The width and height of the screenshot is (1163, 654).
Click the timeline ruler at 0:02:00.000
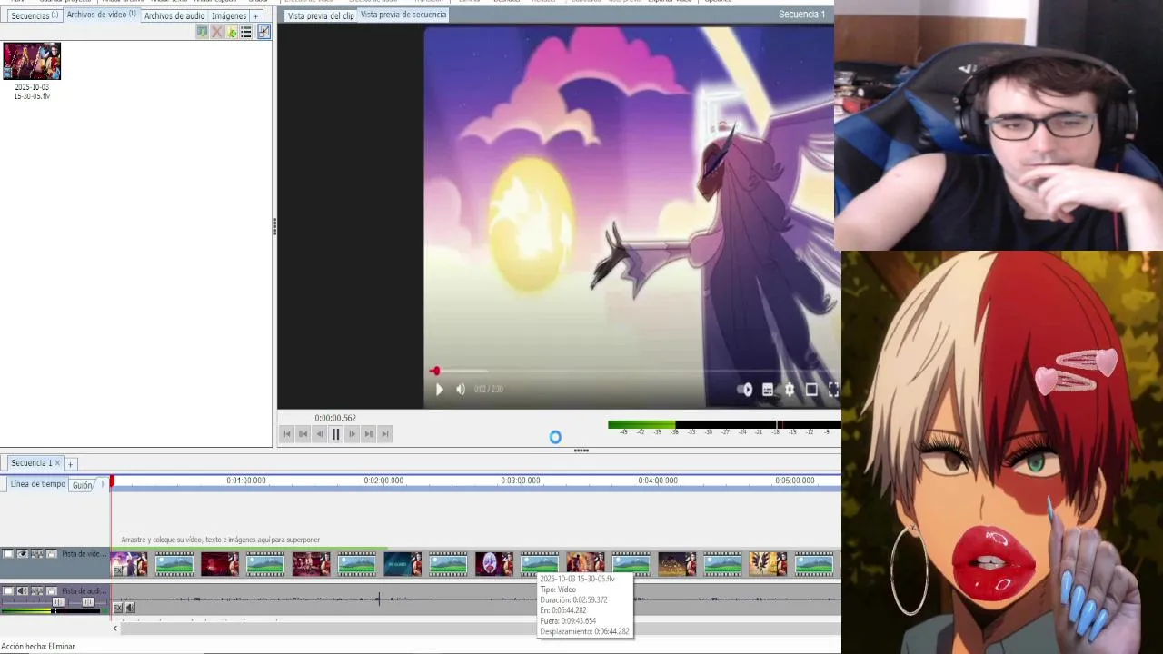click(383, 481)
